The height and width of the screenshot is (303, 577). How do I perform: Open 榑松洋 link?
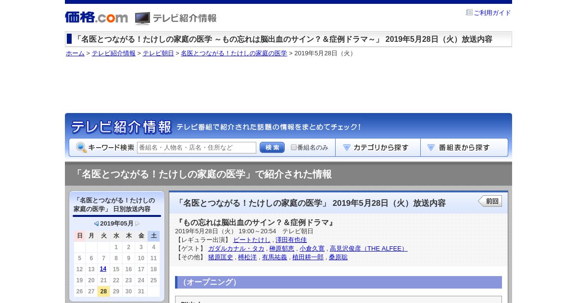(x=247, y=257)
